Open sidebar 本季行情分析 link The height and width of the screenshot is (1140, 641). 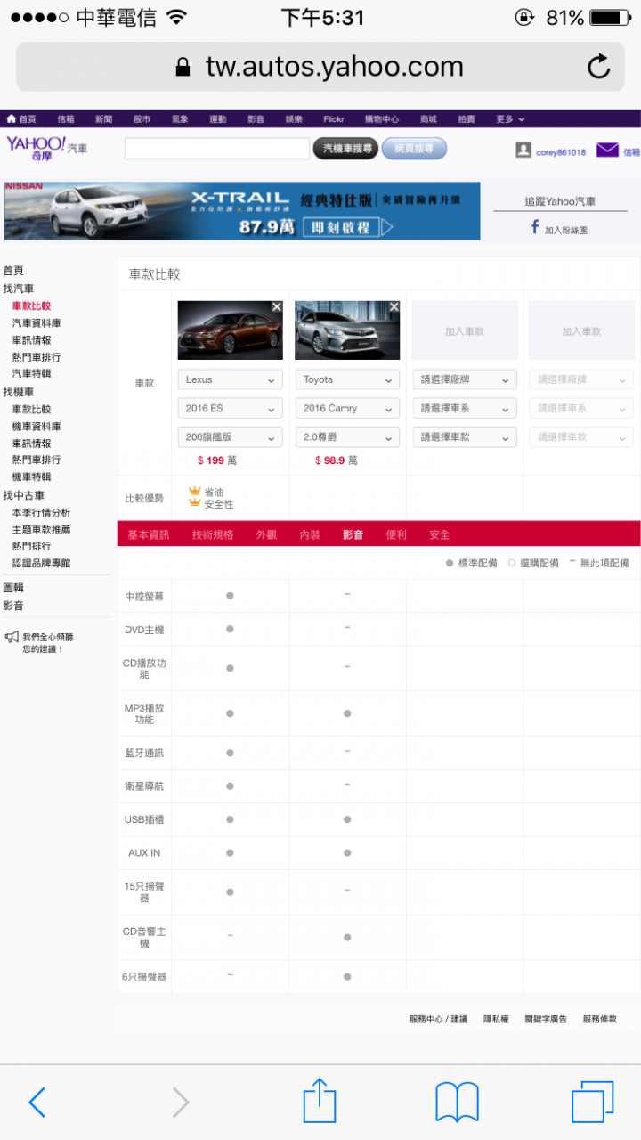41,512
